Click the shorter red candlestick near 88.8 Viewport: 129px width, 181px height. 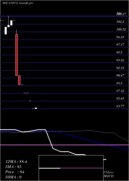tap(19, 80)
